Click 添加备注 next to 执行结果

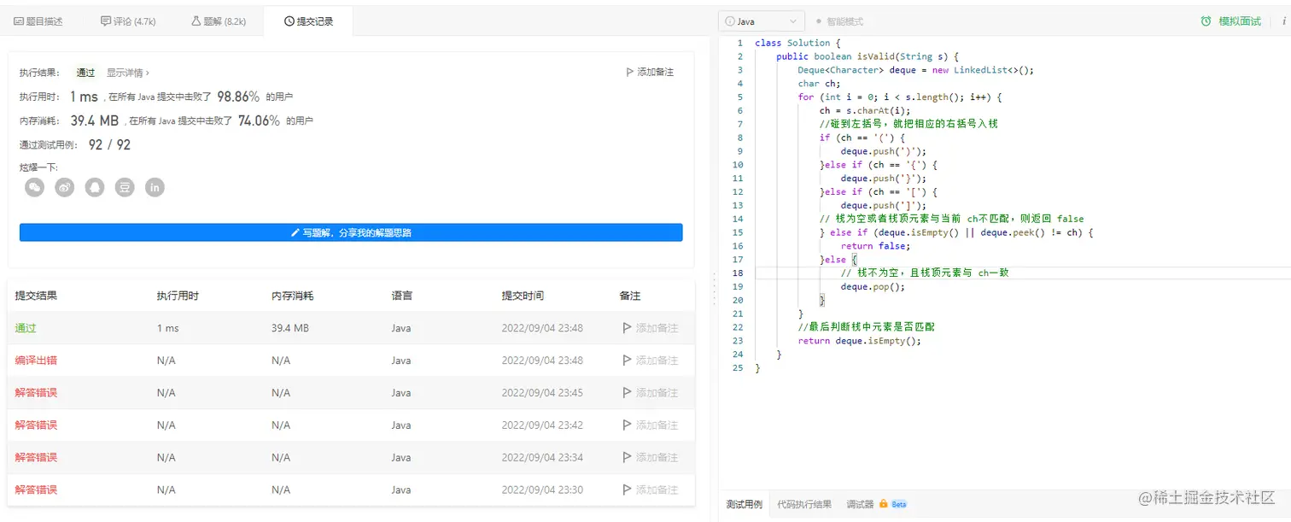(x=651, y=73)
